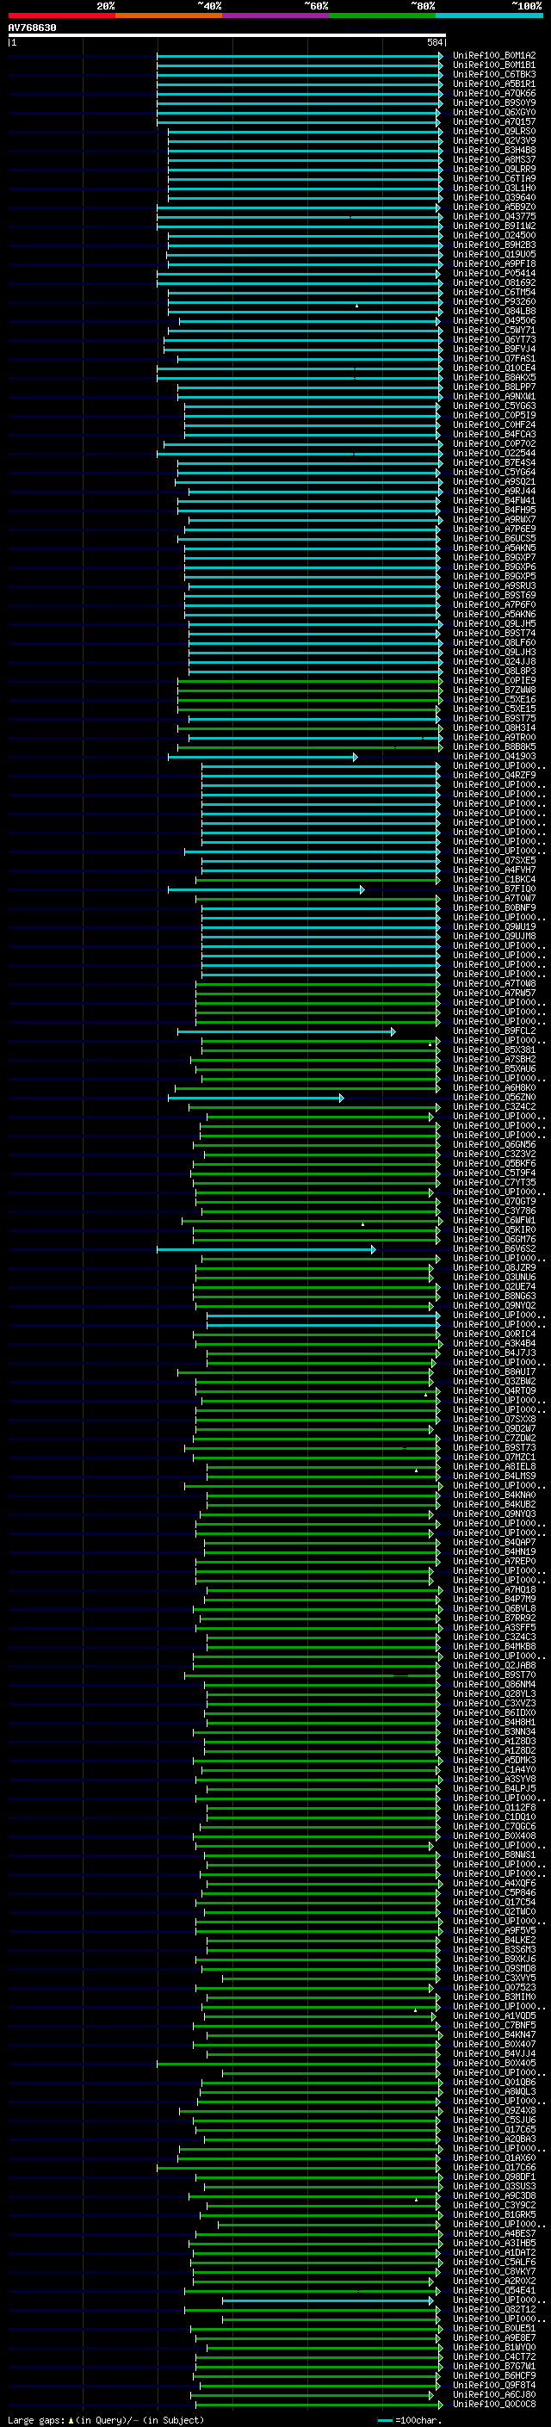Open the UniRef100_A5B1R1 hit
Screen dimensions: 551x2427
pos(494,84)
